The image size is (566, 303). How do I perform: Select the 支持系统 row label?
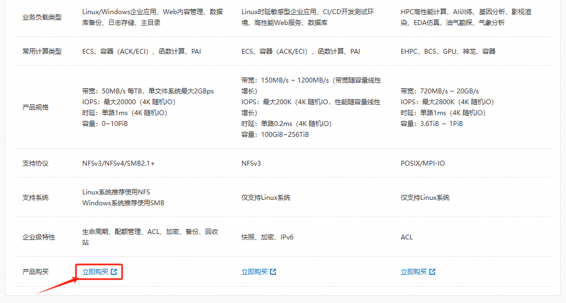[x=35, y=198]
